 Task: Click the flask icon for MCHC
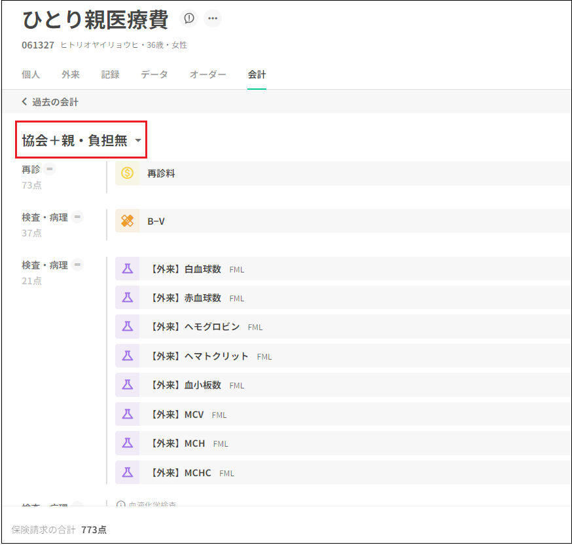pyautogui.click(x=128, y=472)
